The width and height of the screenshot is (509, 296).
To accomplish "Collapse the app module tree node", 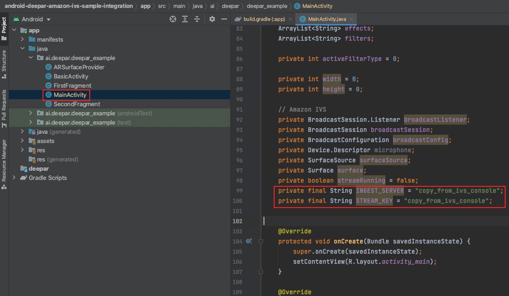I will click(14, 30).
